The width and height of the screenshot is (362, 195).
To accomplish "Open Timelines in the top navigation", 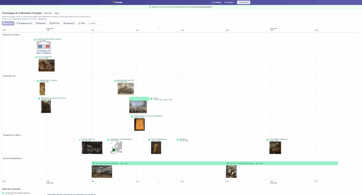I will [217, 2].
